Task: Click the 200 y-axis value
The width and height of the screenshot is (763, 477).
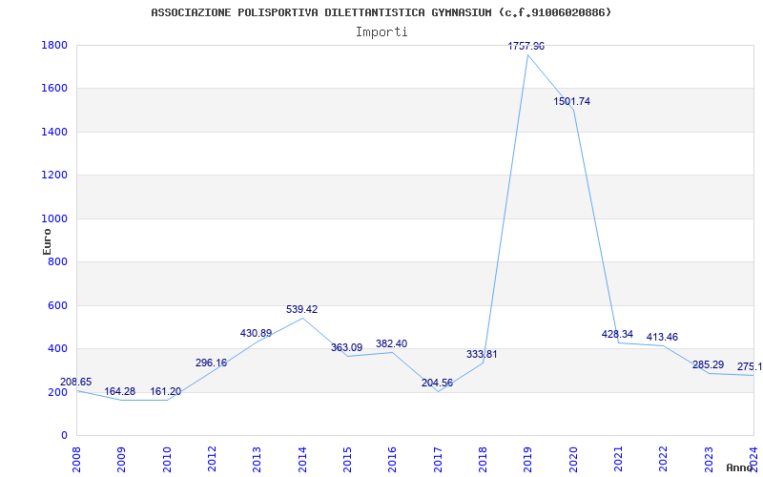Action: pyautogui.click(x=58, y=392)
